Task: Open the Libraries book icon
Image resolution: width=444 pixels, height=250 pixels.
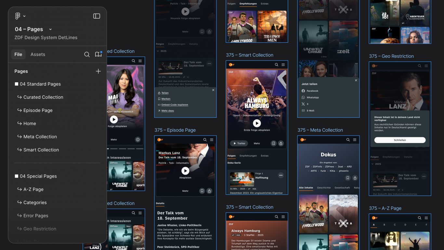Action: [x=98, y=54]
